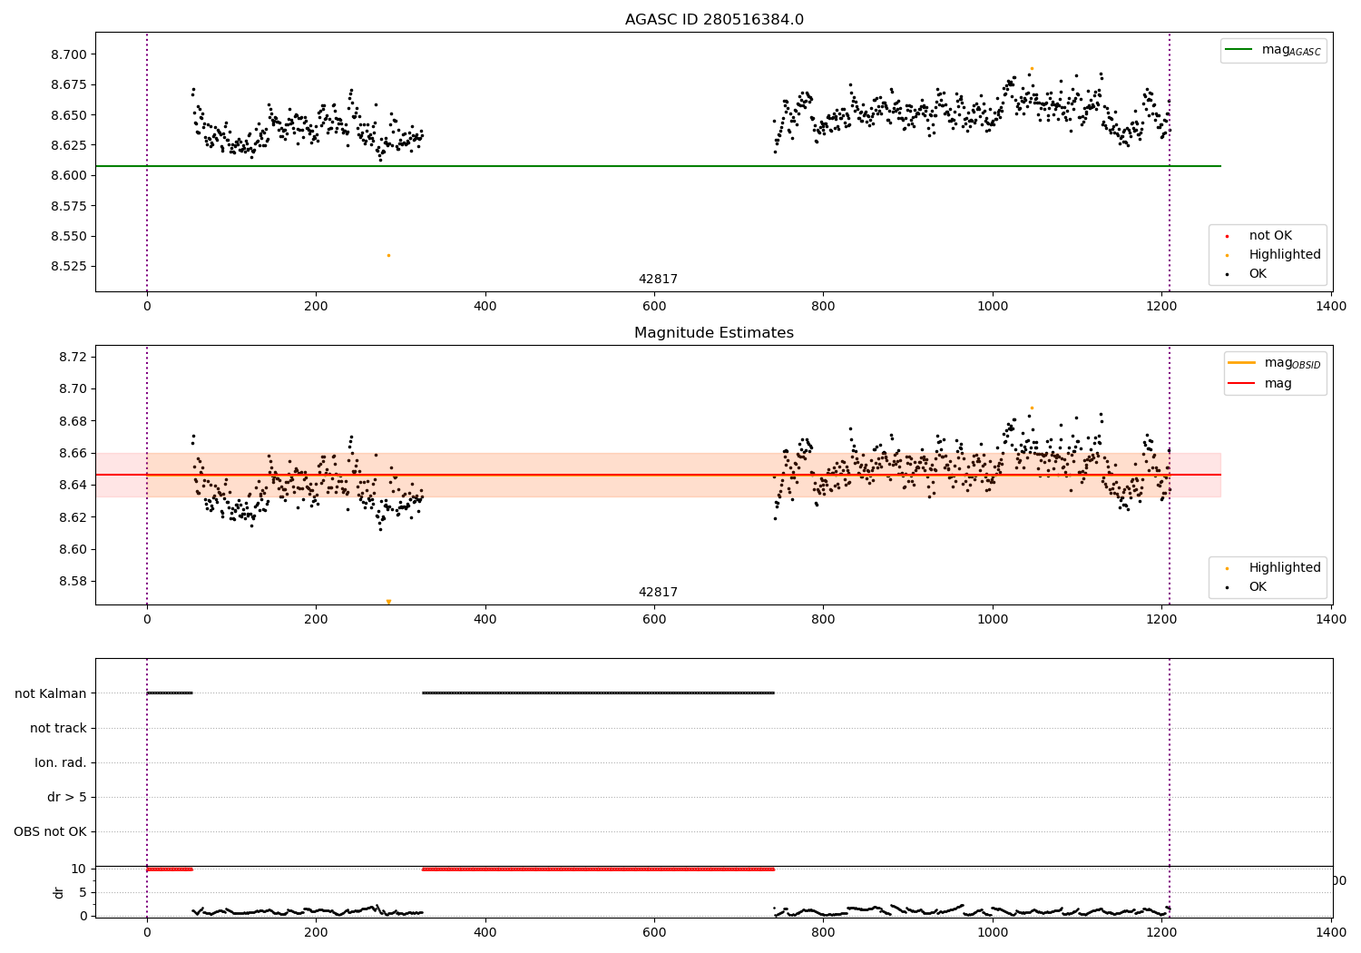Click the 'Magnitude Estimates' plot title
This screenshot has height=953, width=1361.
tap(714, 333)
